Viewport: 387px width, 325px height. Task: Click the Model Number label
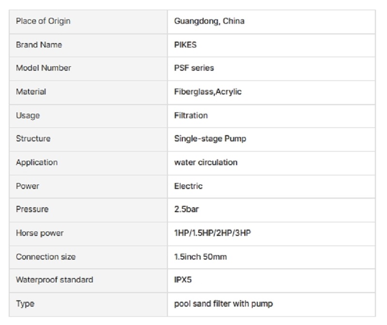(x=43, y=68)
